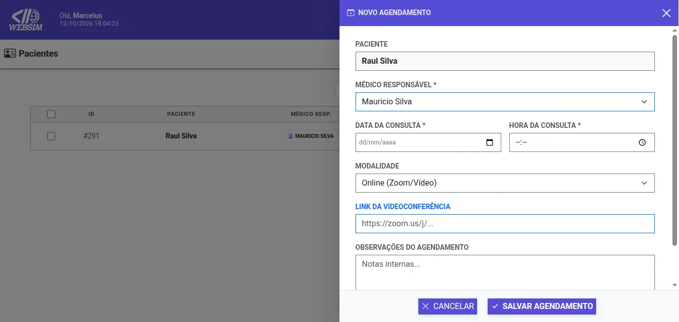Click the Cancelar button
The height and width of the screenshot is (322, 679).
click(447, 306)
